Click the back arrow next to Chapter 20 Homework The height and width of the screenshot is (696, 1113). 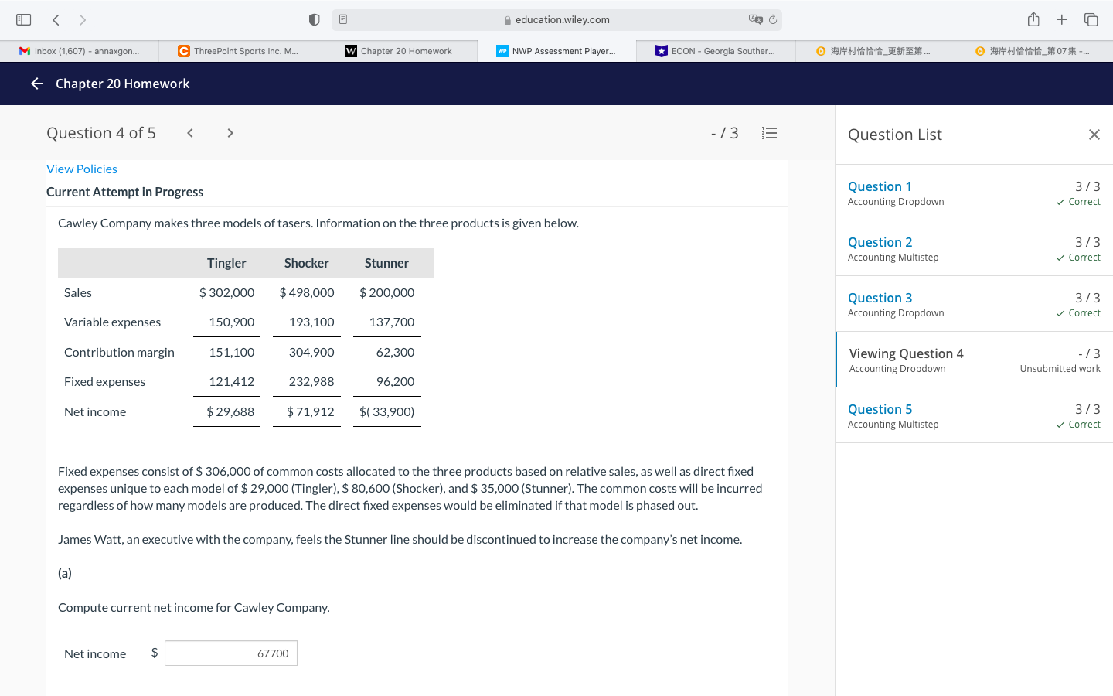[36, 84]
